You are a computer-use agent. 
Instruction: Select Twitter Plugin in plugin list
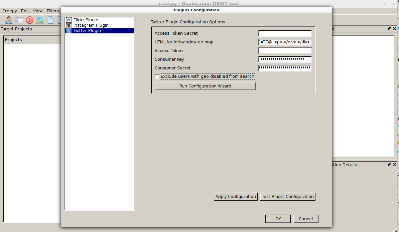87,31
